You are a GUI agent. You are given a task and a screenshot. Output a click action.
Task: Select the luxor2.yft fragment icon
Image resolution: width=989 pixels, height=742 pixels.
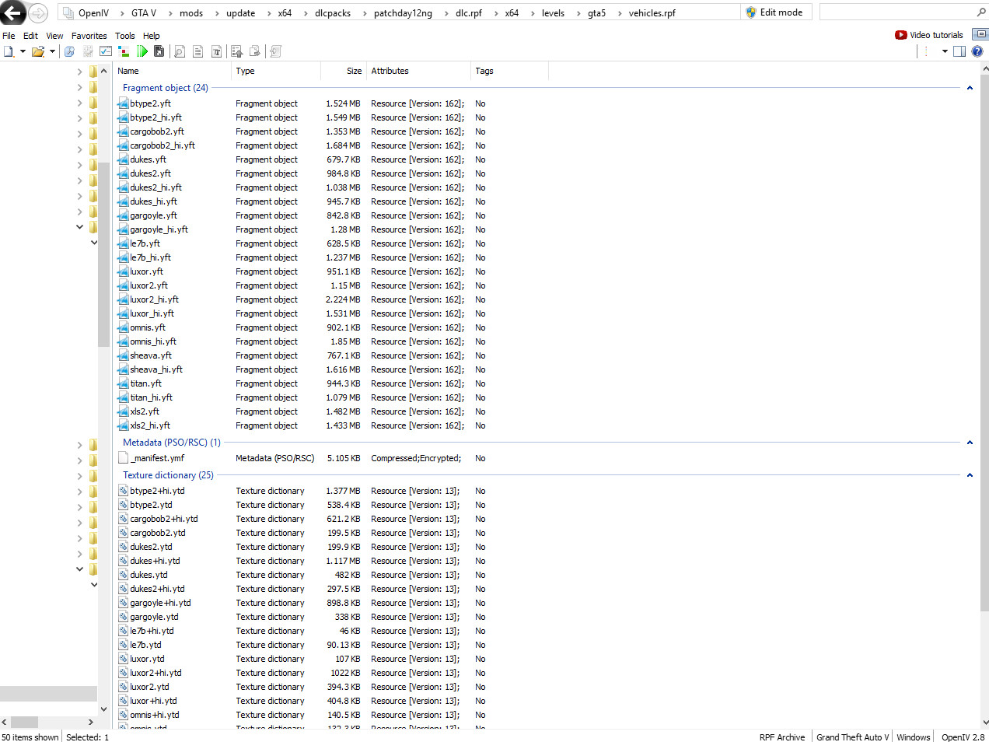coord(123,285)
